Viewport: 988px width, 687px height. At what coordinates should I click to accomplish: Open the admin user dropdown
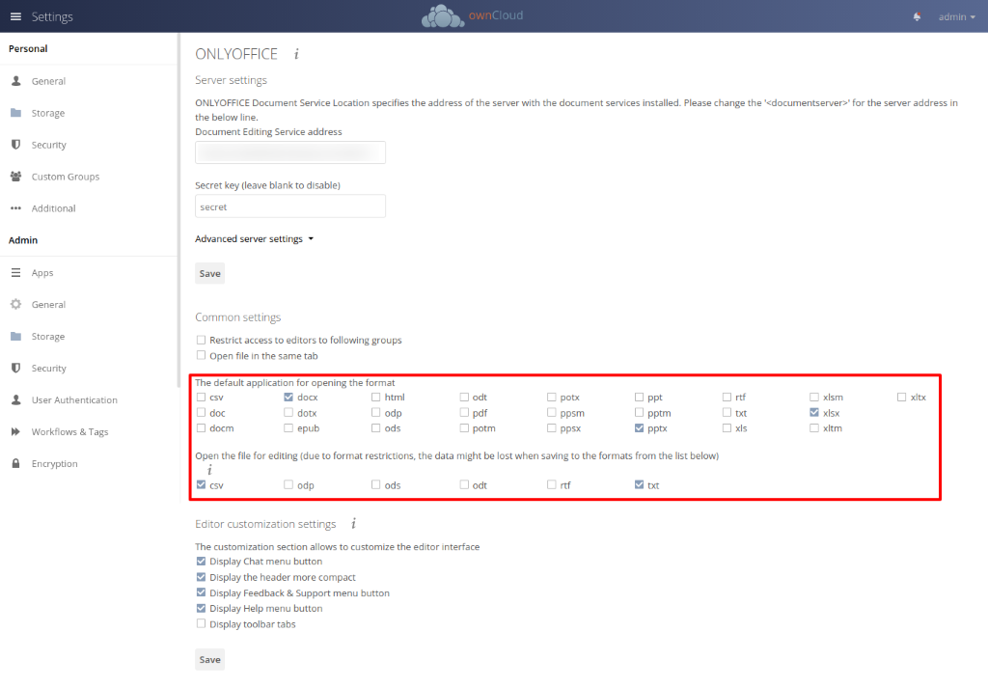tap(956, 16)
